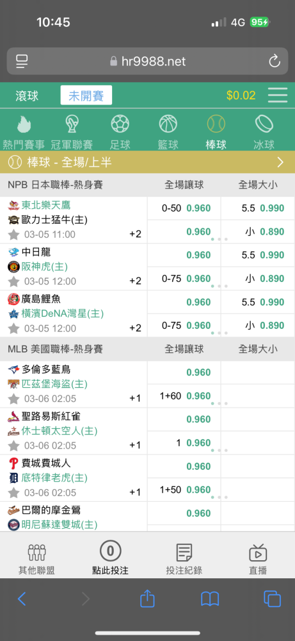Toggle favorite star for 東北樂天鷹 match

pyautogui.click(x=14, y=235)
